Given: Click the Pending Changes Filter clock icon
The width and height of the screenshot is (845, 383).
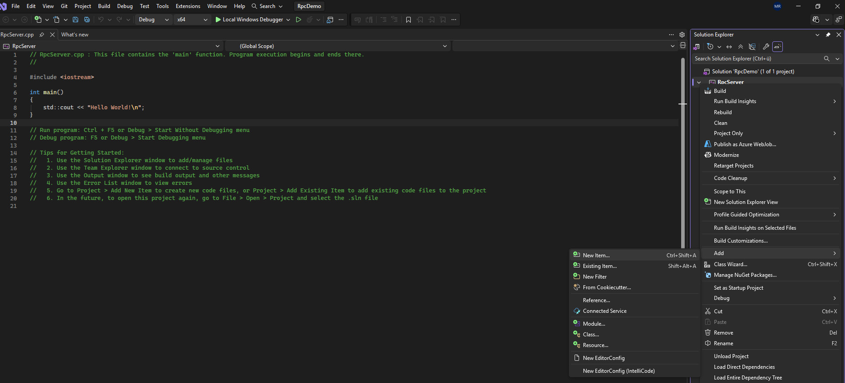Looking at the screenshot, I should [x=710, y=47].
